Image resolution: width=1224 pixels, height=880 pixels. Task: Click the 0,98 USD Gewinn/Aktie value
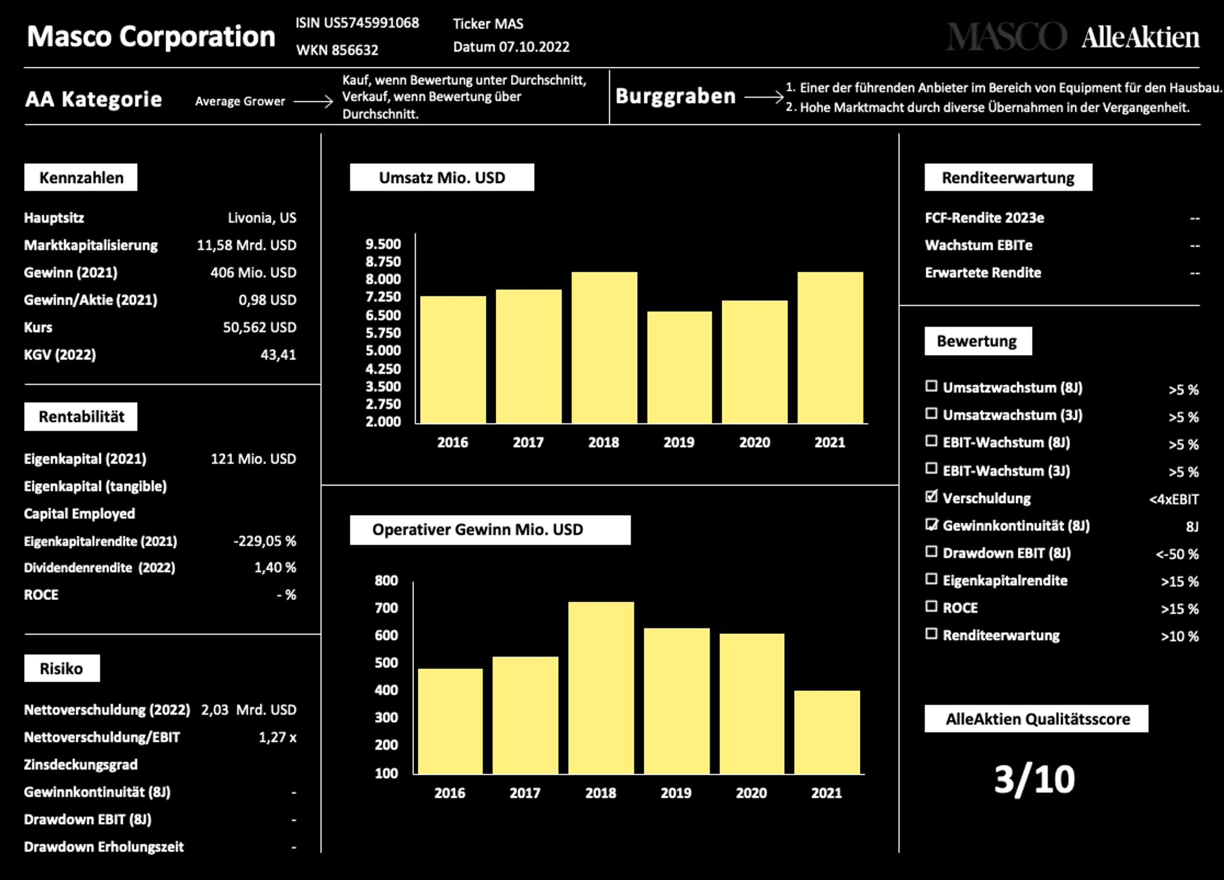[268, 300]
